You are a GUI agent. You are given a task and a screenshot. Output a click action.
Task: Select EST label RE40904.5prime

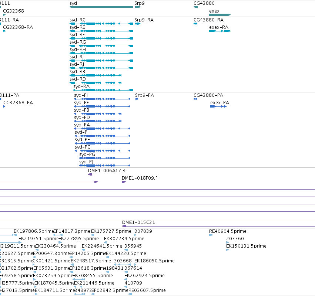point(228,231)
